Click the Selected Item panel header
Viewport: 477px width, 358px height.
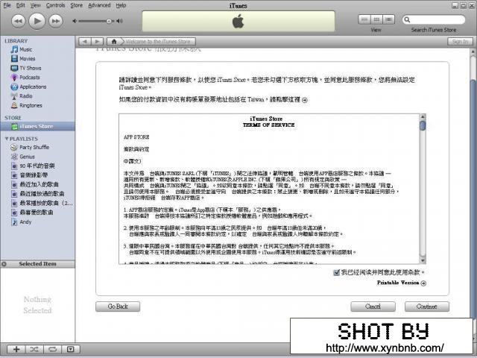pos(37,264)
